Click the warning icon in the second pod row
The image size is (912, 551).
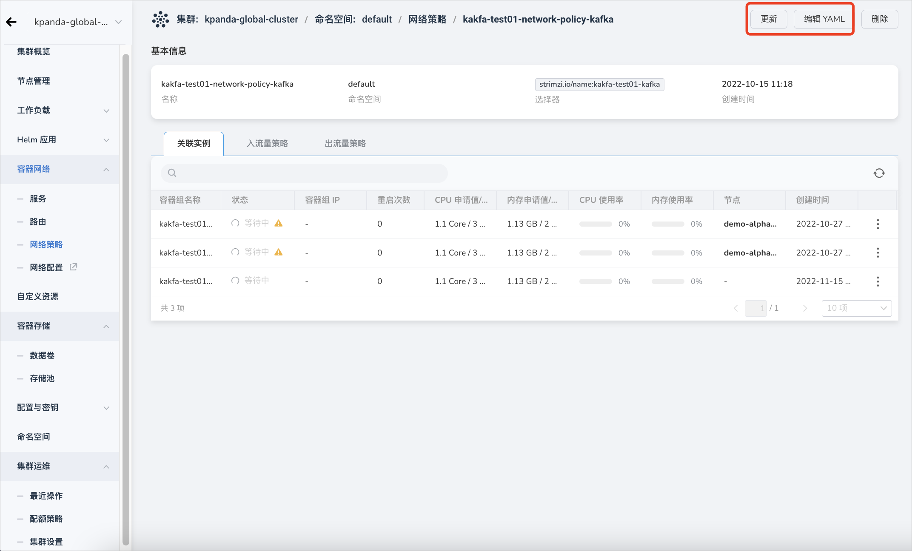279,252
